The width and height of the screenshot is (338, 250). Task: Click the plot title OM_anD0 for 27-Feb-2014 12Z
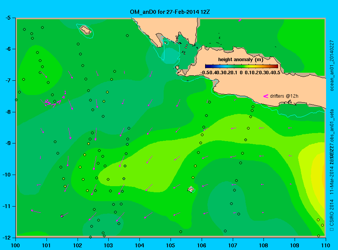tap(170, 12)
